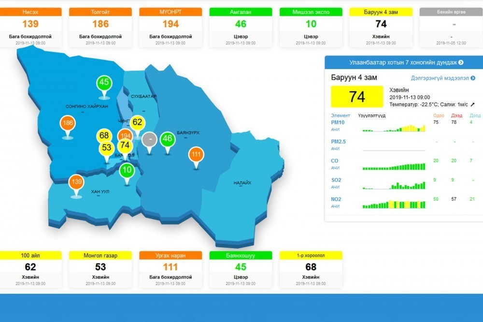Image resolution: width=483 pixels, height=322 pixels.
Task: Click the orange 139 map marker
Action: coord(76,182)
